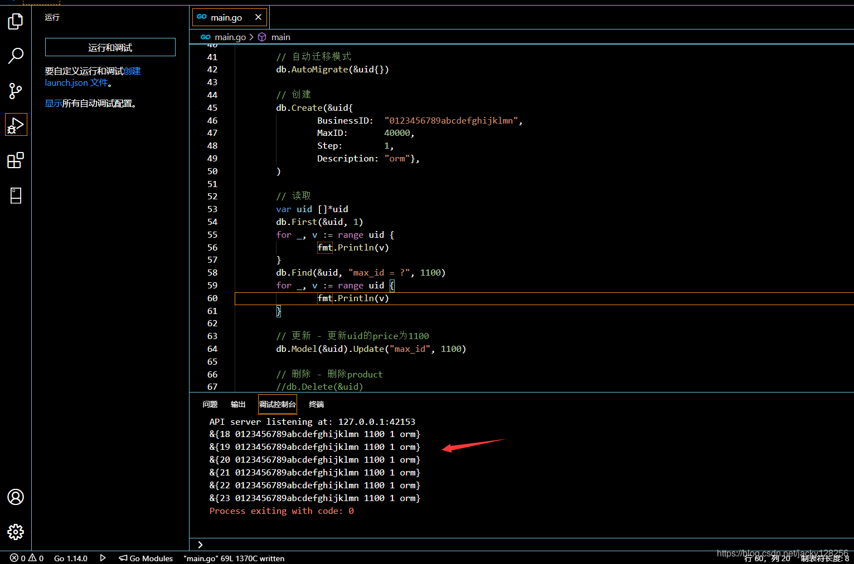Switch to the Output panel tab
854x564 pixels.
pyautogui.click(x=238, y=404)
